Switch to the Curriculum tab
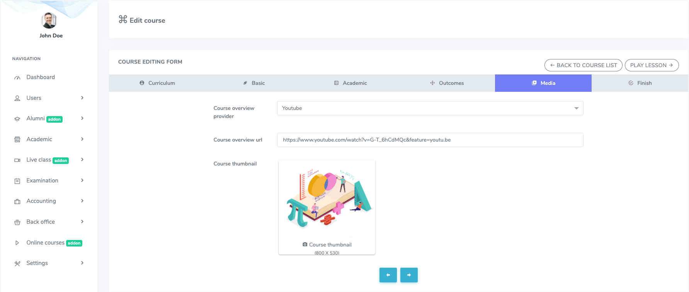The width and height of the screenshot is (689, 292). coord(157,83)
